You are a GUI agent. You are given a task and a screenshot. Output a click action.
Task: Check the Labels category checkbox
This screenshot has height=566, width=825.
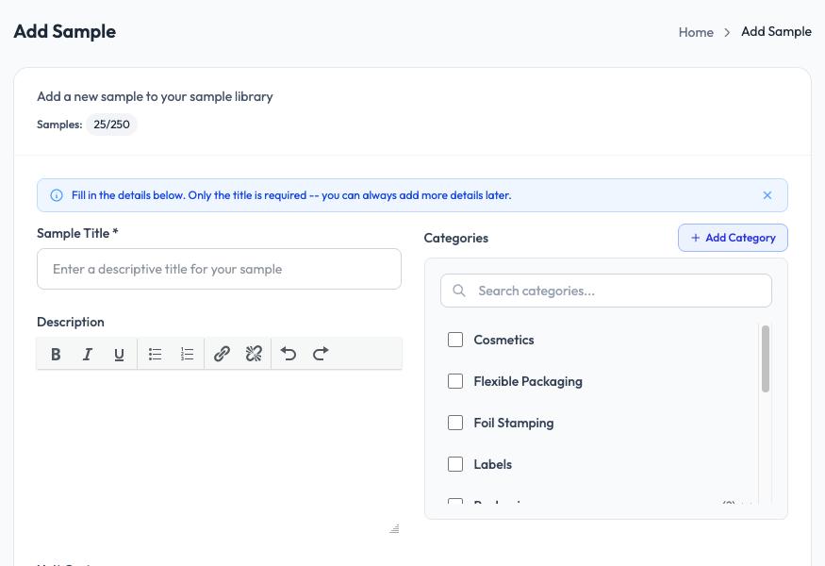pyautogui.click(x=455, y=464)
